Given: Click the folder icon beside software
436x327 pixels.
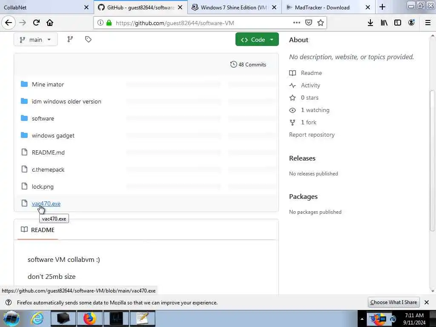Looking at the screenshot, I should click(x=24, y=118).
